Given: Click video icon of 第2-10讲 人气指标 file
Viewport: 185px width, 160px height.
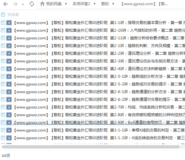Looking at the screenshot, I should point(9,30).
